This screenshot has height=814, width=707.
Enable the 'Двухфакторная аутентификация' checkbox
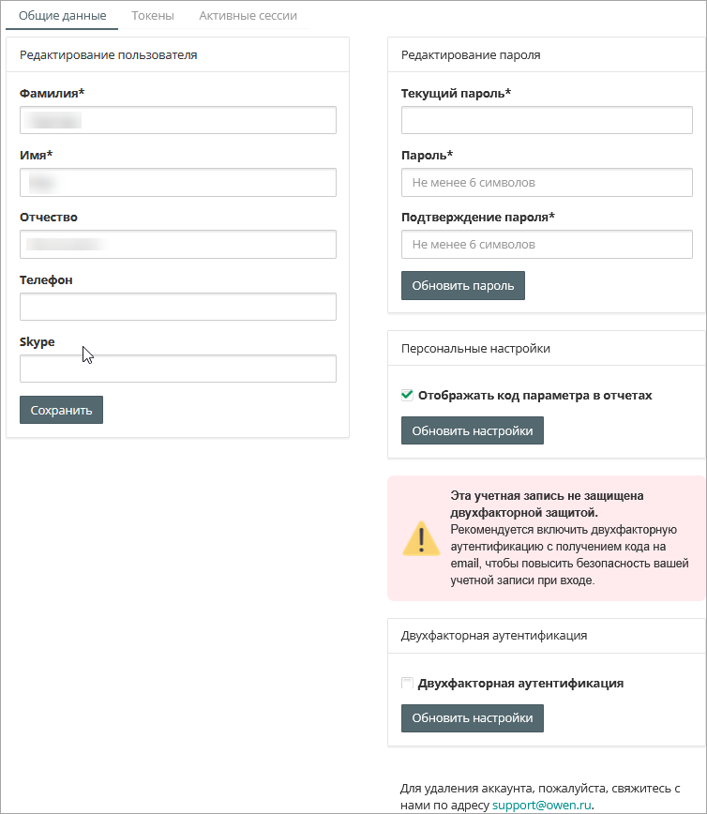pyautogui.click(x=407, y=684)
